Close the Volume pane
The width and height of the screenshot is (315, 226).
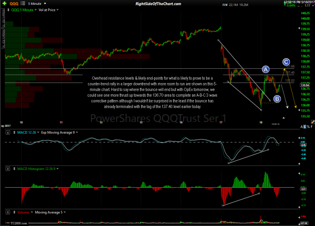[8, 212]
